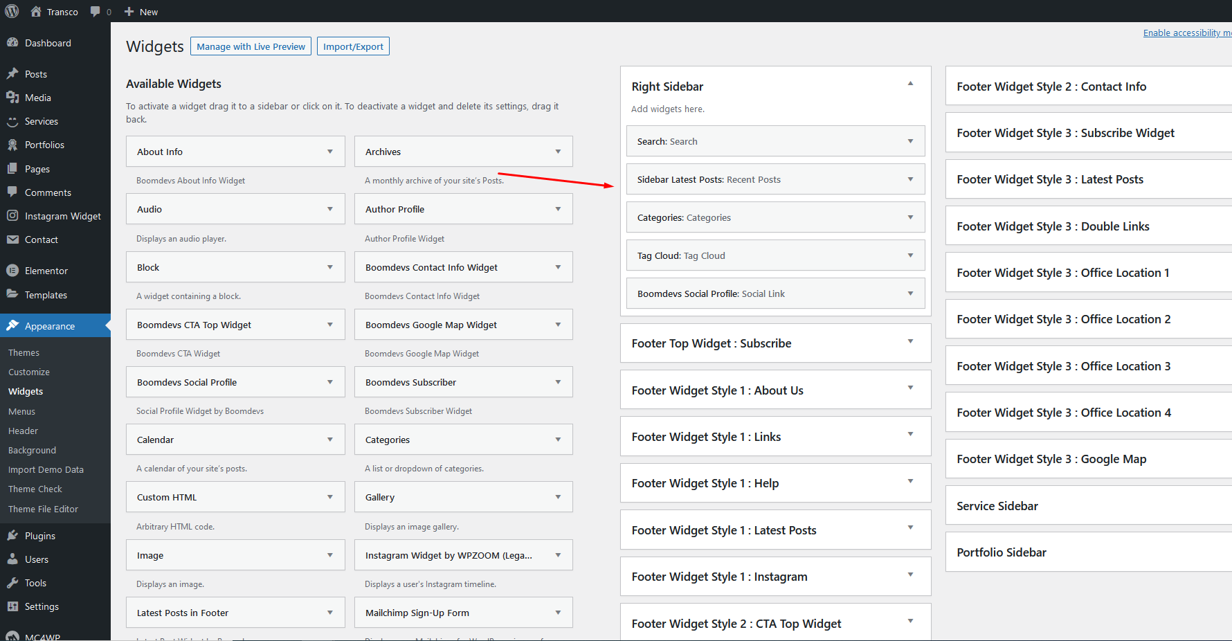Click the Plugins plug icon
1232x641 pixels.
pos(12,536)
